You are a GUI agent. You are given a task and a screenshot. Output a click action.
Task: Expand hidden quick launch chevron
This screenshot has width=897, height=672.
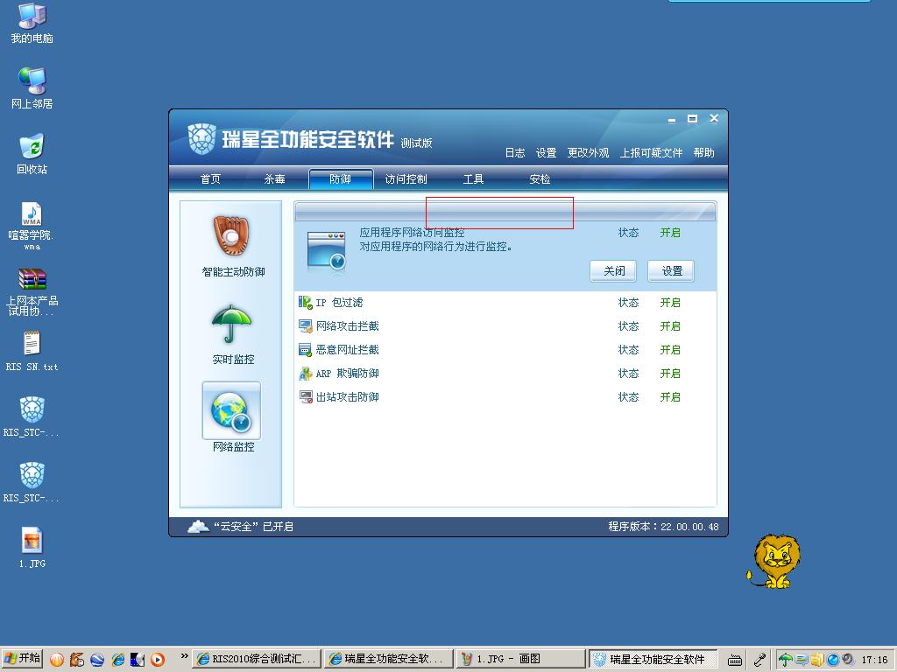[184, 655]
